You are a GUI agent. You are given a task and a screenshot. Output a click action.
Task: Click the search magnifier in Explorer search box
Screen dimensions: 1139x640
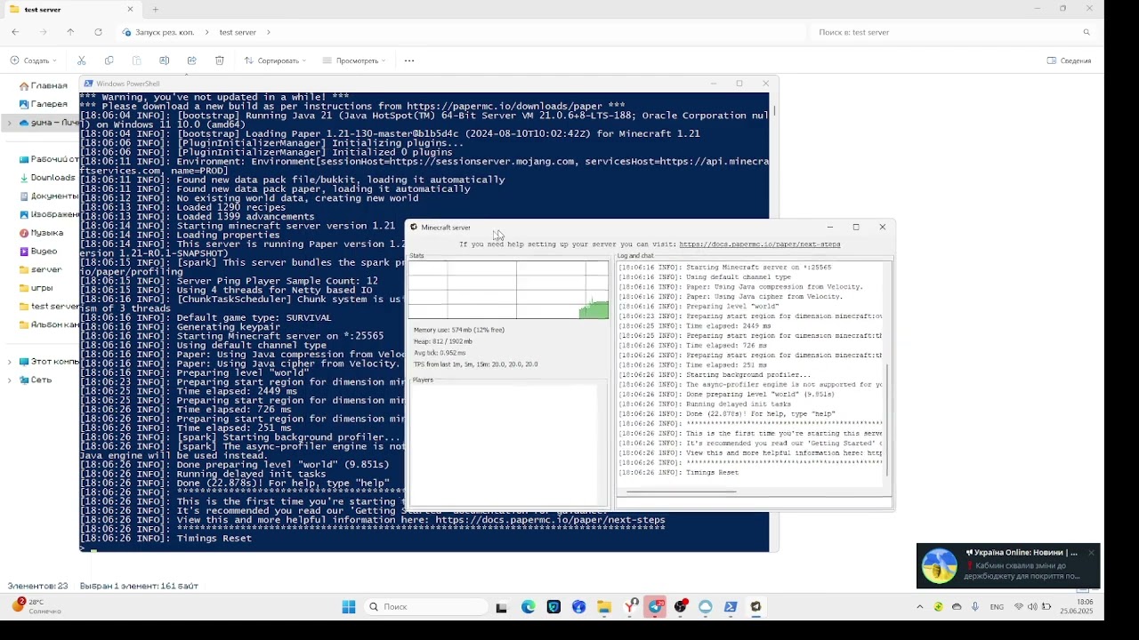pyautogui.click(x=1086, y=32)
